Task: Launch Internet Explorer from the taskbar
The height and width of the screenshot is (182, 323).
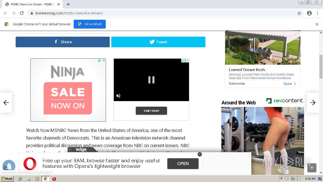Action: click(x=20, y=179)
